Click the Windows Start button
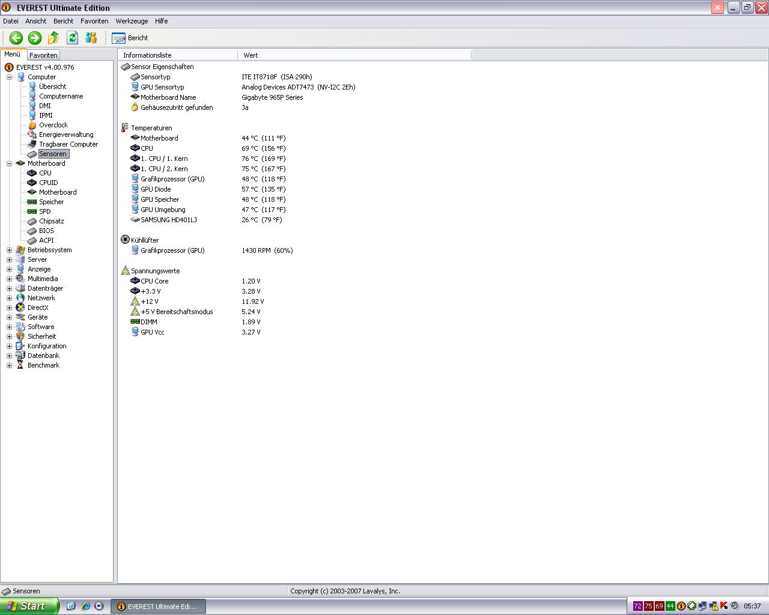The width and height of the screenshot is (769, 615). coord(29,606)
